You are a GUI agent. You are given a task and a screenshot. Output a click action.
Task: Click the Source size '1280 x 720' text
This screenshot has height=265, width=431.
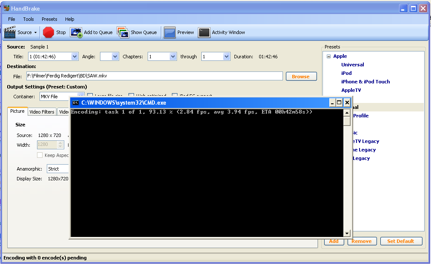49,136
